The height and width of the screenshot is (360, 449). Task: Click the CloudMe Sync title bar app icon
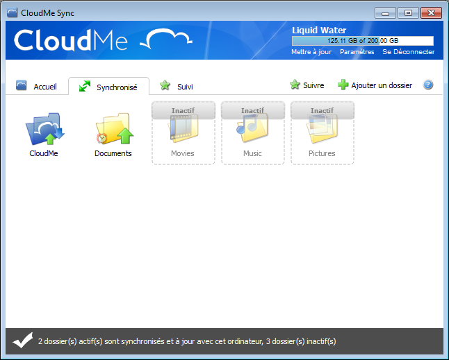tap(12, 13)
